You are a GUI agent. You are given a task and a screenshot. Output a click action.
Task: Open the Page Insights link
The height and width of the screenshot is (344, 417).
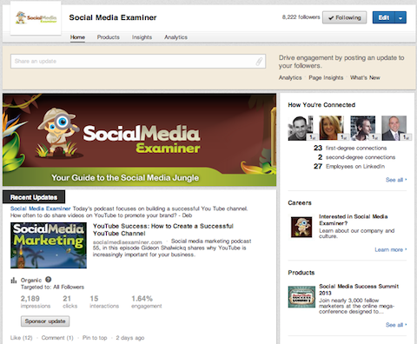326,77
